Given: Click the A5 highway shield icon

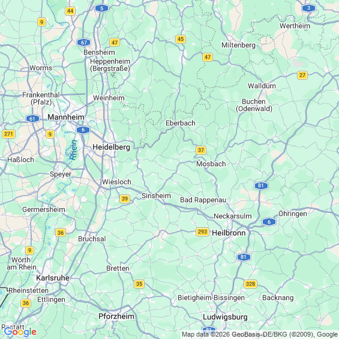Looking at the screenshot, I should pos(101,8).
